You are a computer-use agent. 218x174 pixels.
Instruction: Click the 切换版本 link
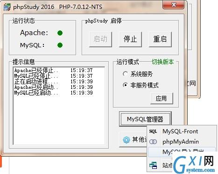click(163, 62)
